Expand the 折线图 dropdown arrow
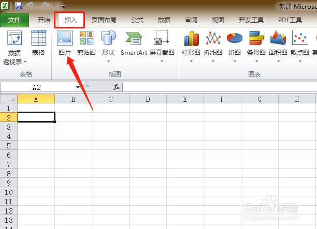The height and width of the screenshot is (229, 317). click(213, 61)
